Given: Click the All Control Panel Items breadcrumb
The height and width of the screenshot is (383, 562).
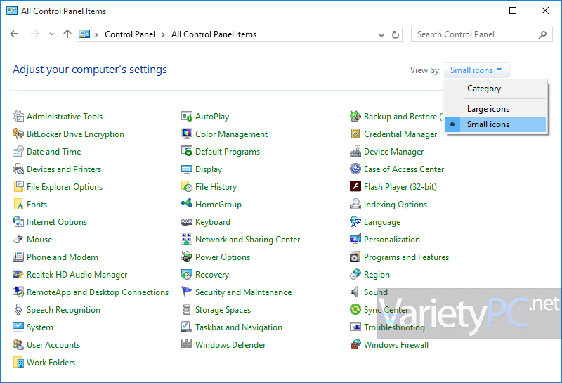Looking at the screenshot, I should pyautogui.click(x=214, y=34).
